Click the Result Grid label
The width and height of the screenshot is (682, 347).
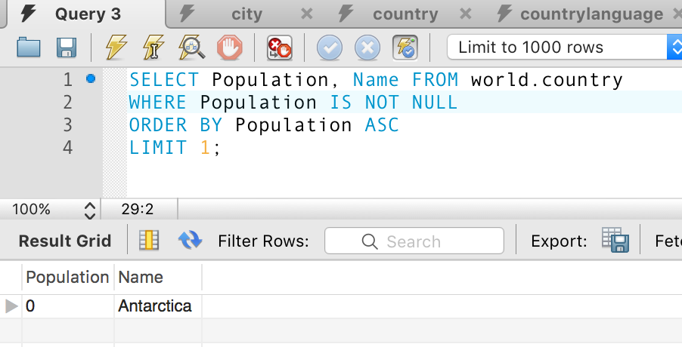65,241
